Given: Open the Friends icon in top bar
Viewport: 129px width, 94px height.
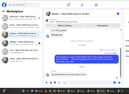Looking at the screenshot, I should (x=82, y=5).
